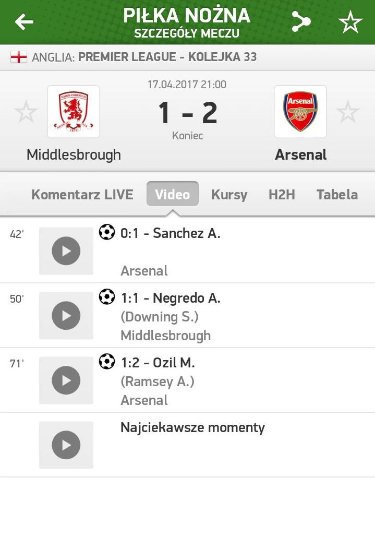Open the H2H tab

[282, 195]
